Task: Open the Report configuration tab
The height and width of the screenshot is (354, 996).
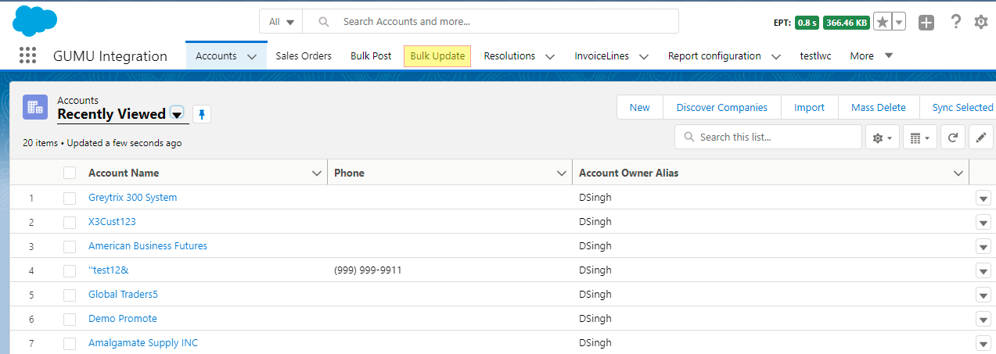Action: 714,55
